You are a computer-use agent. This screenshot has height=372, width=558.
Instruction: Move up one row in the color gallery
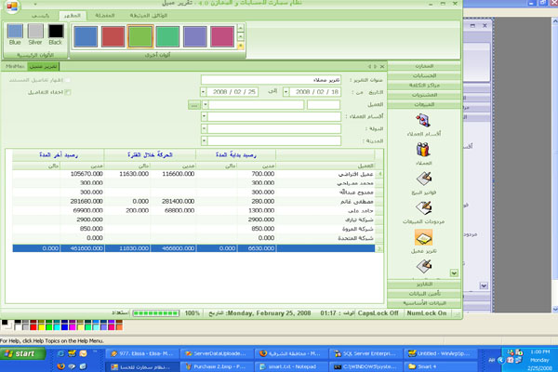(241, 28)
